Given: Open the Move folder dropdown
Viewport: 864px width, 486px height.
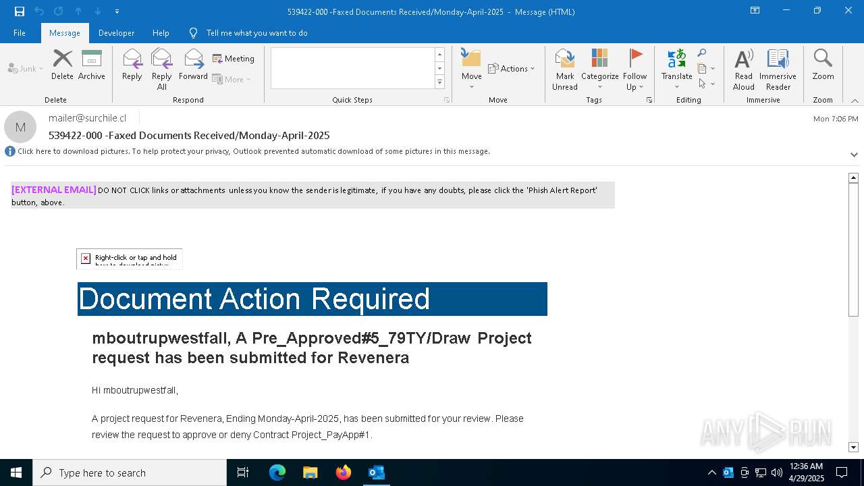Looking at the screenshot, I should coord(472,70).
